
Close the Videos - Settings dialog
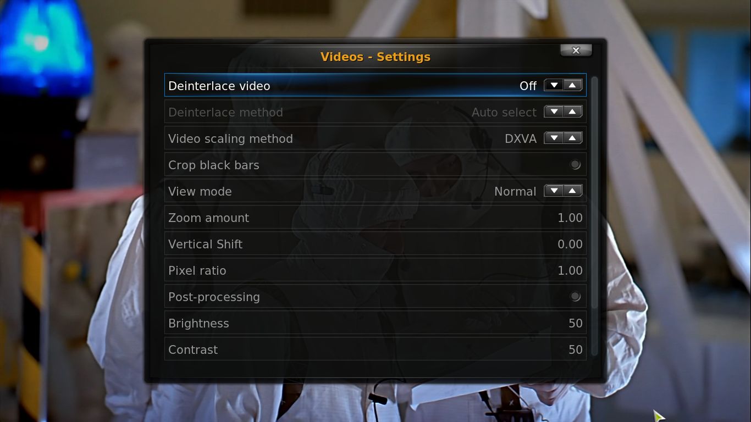576,50
